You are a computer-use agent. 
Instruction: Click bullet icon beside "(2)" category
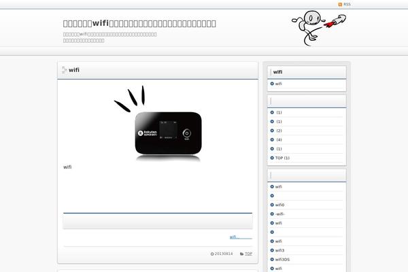272,131
